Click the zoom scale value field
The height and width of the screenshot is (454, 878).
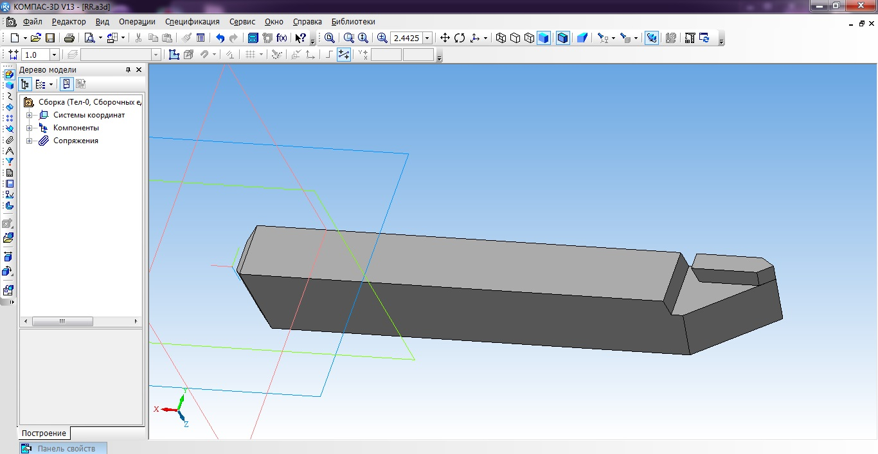click(406, 38)
